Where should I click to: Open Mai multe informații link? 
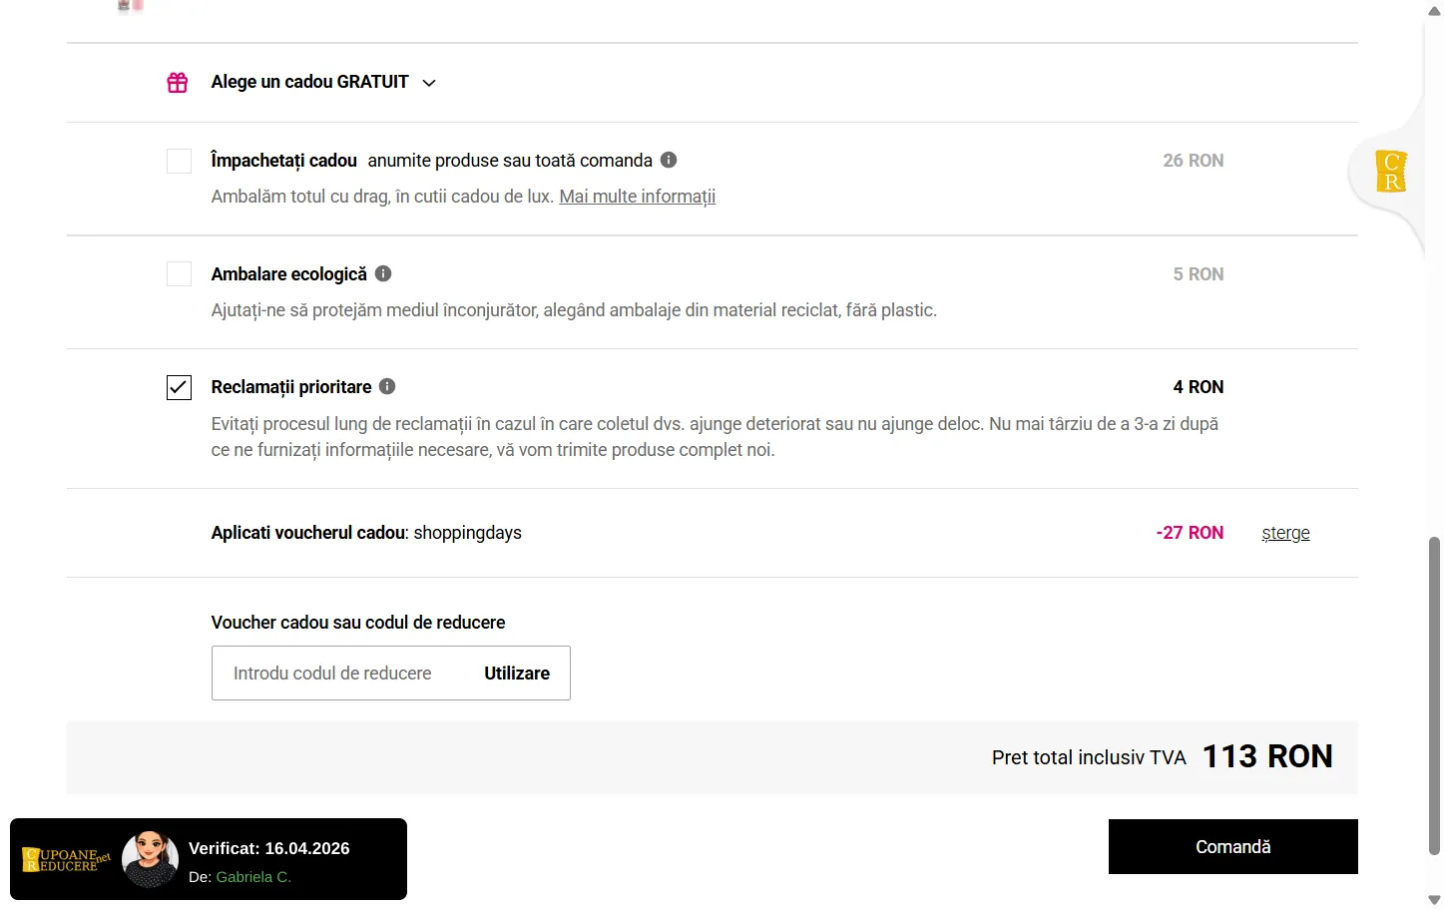click(x=637, y=197)
